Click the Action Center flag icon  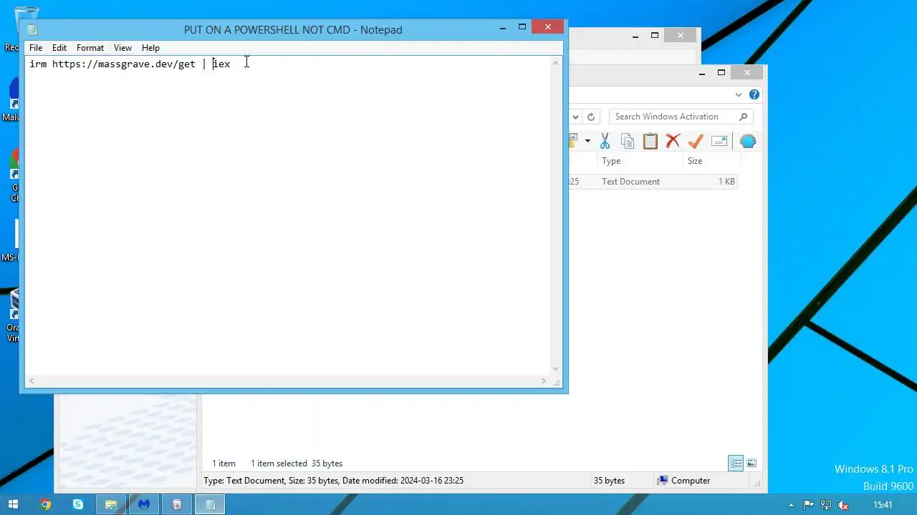coord(809,505)
